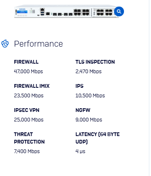Select the TLS INSPECTION label
151x176 pixels.
(x=95, y=62)
